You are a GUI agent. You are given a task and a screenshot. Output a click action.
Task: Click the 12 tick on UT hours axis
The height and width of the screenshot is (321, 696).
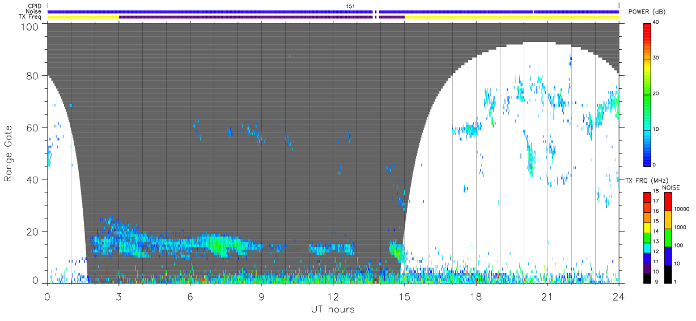(333, 296)
